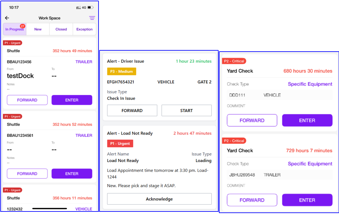Image resolution: width=339 pixels, height=214 pixels.
Task: Tap the TRAILER label beside BBAU123456
Action: point(84,62)
